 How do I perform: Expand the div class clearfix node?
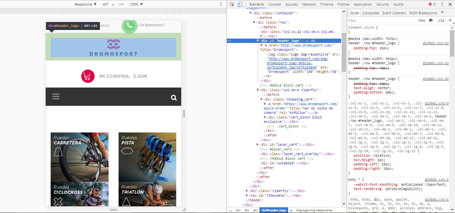tap(247, 191)
